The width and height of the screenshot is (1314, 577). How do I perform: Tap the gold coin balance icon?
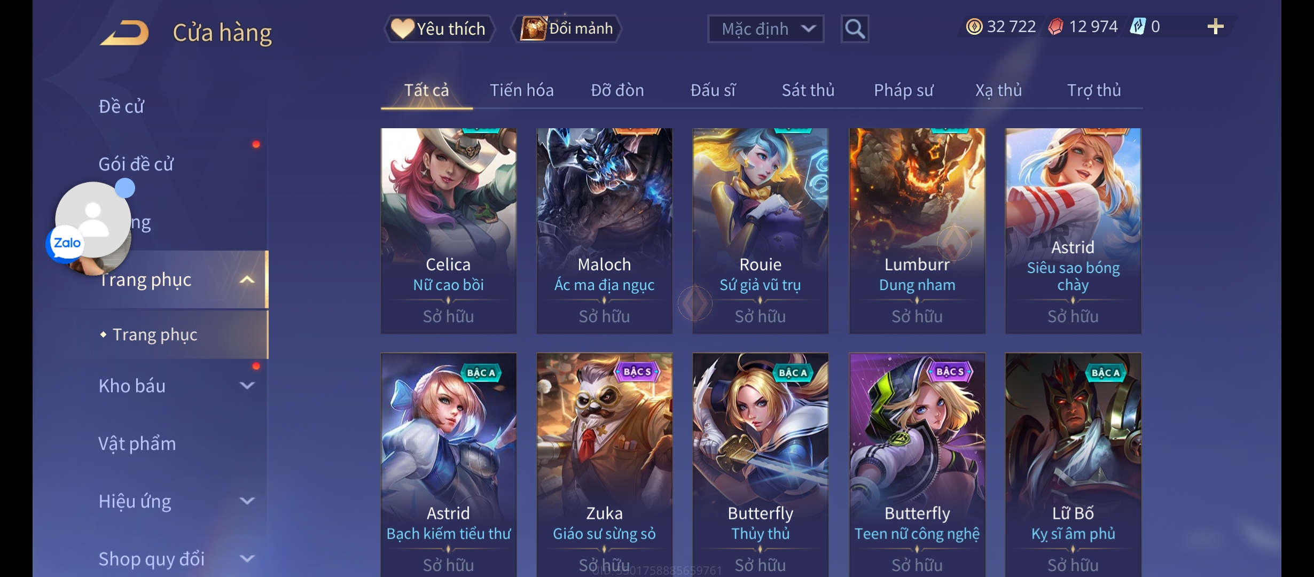click(x=974, y=27)
